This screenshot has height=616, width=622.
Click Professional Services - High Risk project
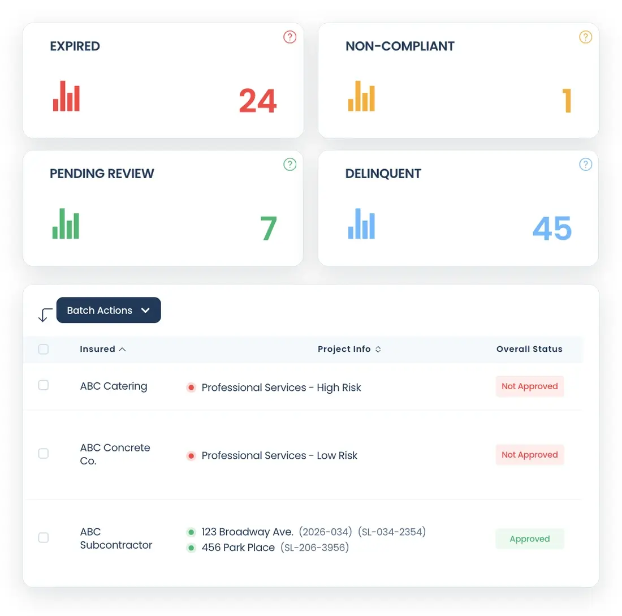tap(281, 387)
